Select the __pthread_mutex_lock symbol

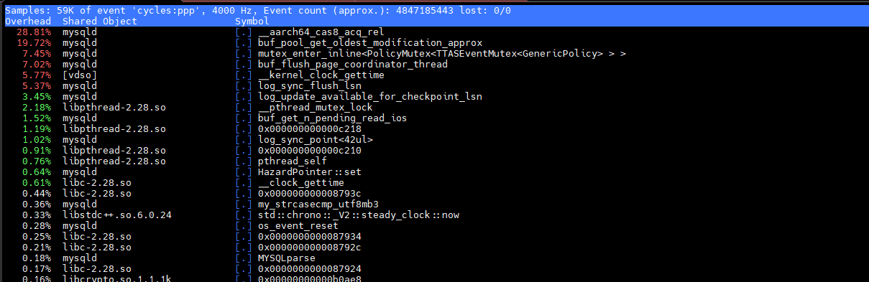coord(315,108)
